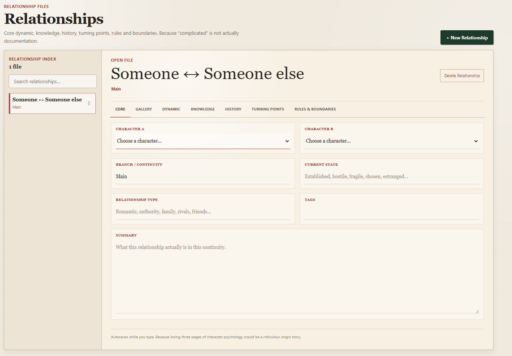Screen dimensions: 512x356
Task: Open the Dynamic tab
Action: 171,109
